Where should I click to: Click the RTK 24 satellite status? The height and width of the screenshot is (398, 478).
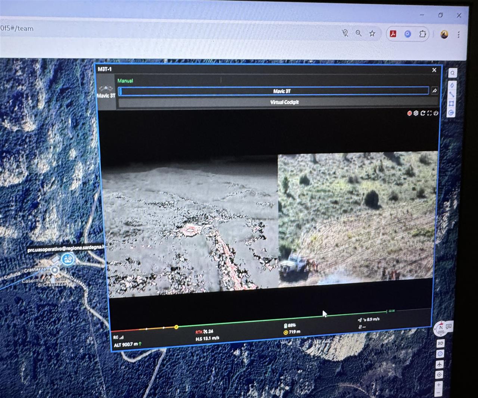(x=204, y=332)
